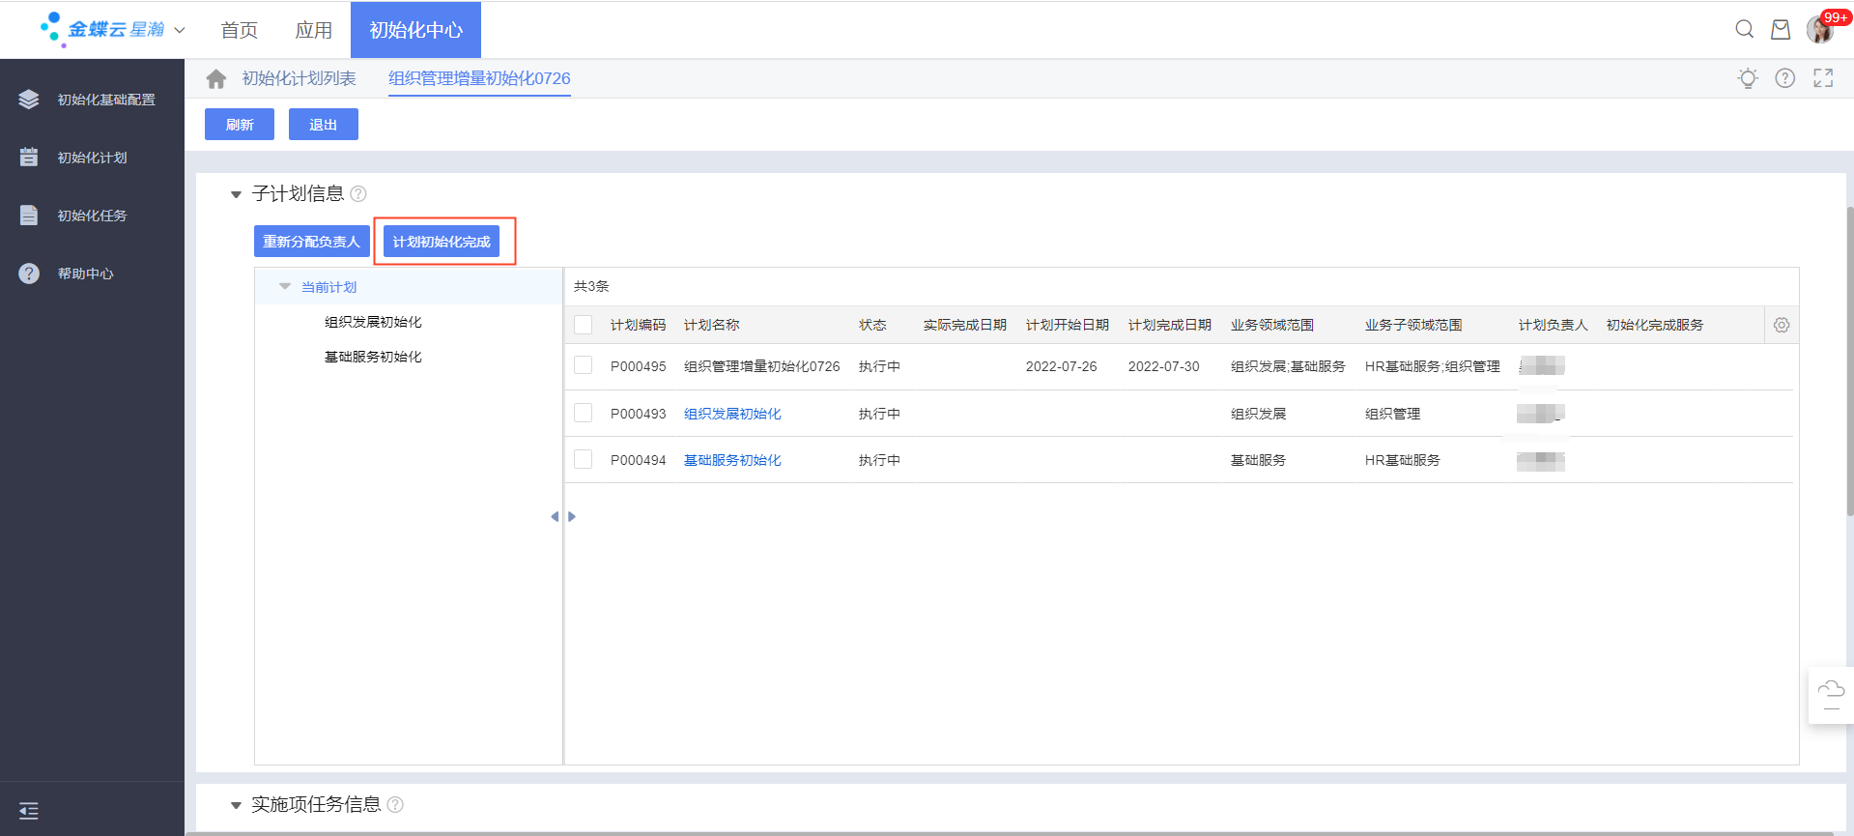Check the select-all checkbox in table header
The image size is (1854, 836).
tap(584, 326)
